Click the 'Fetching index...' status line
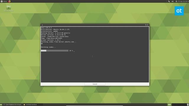The image size is (189, 106). click(x=48, y=47)
